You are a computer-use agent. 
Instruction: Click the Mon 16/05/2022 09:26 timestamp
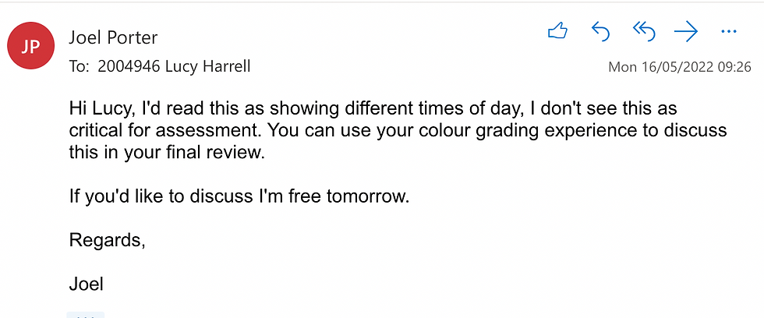pyautogui.click(x=680, y=67)
